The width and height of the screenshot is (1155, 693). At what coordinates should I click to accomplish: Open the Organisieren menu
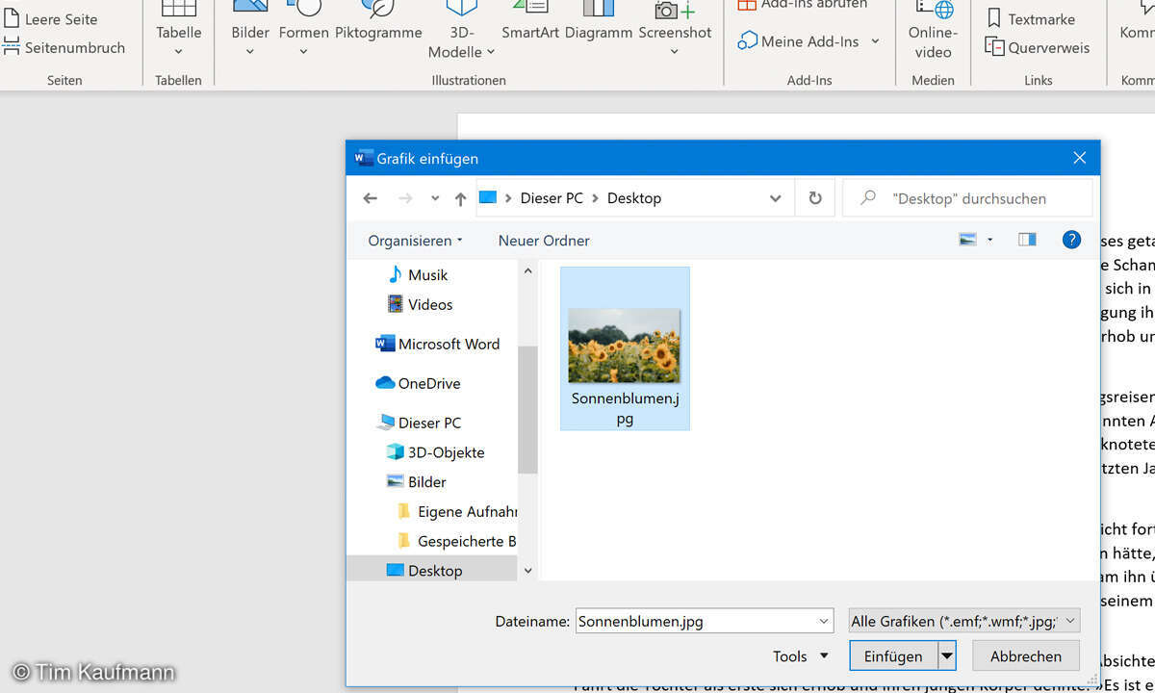tap(415, 241)
